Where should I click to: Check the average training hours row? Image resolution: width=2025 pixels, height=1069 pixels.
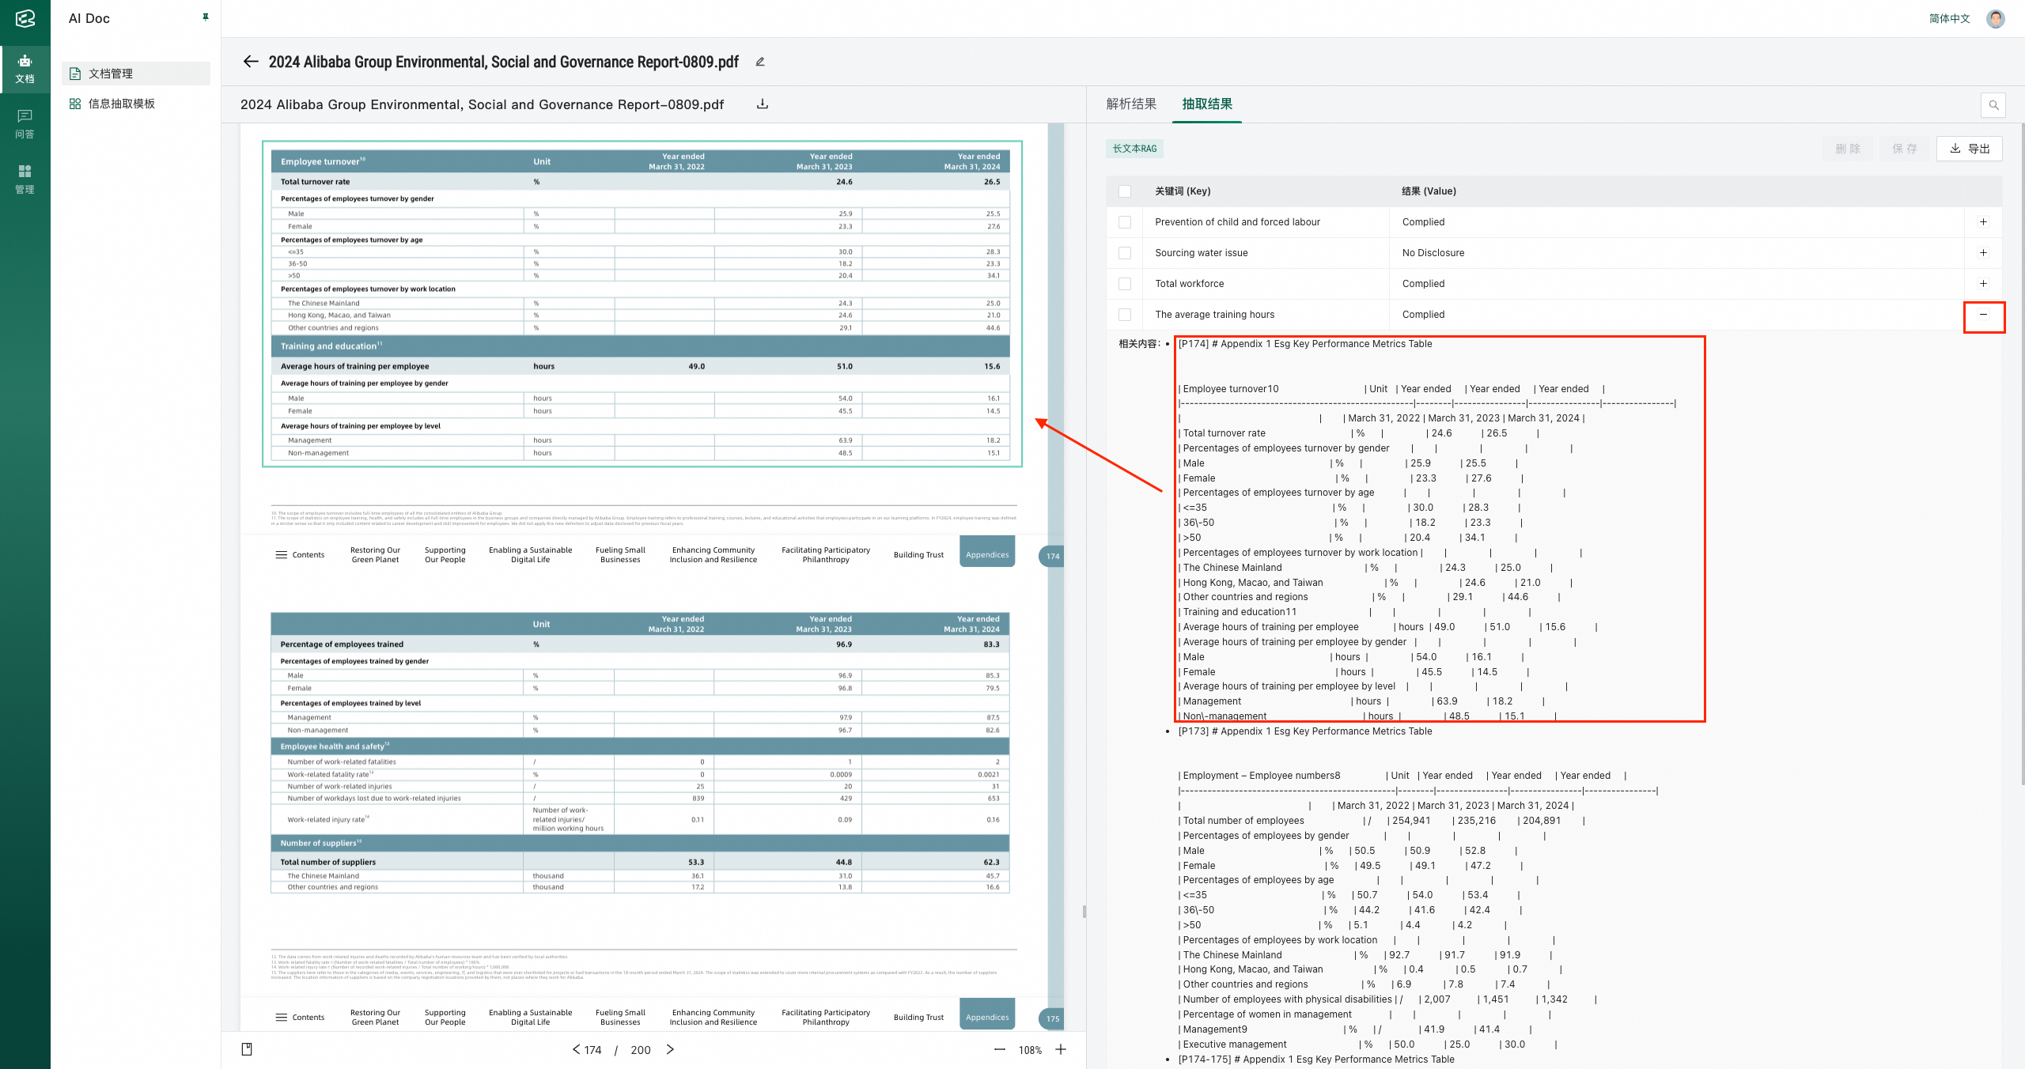point(1125,315)
